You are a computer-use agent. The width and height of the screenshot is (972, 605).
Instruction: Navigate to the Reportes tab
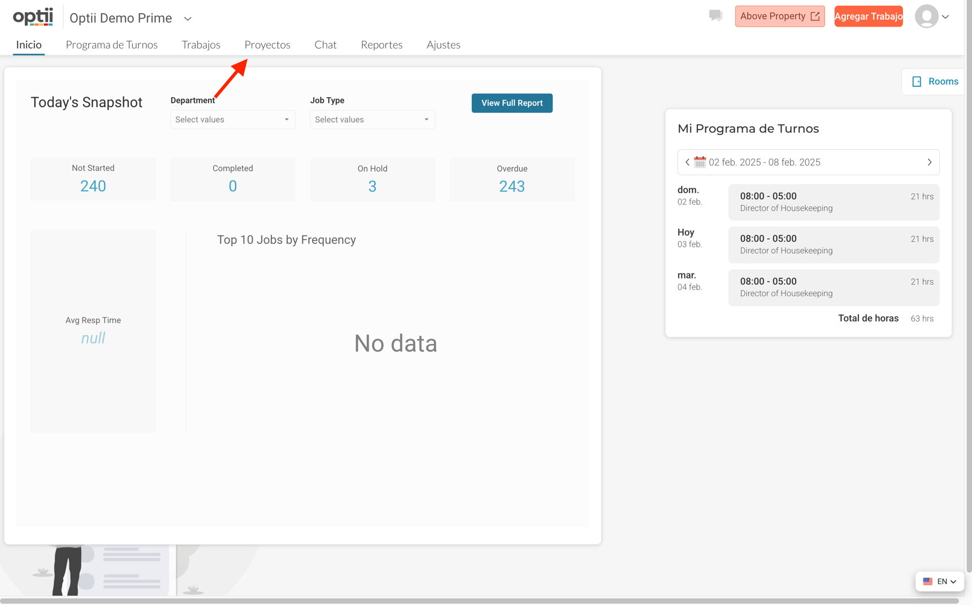click(381, 45)
